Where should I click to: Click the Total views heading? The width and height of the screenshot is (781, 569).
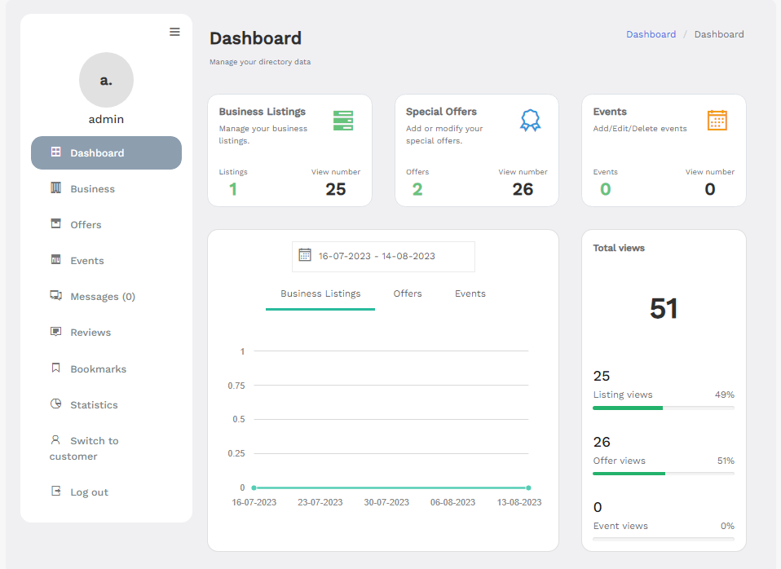pyautogui.click(x=619, y=248)
